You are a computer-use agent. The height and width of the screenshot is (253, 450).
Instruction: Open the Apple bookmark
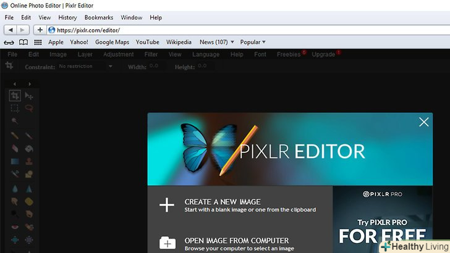(x=56, y=42)
